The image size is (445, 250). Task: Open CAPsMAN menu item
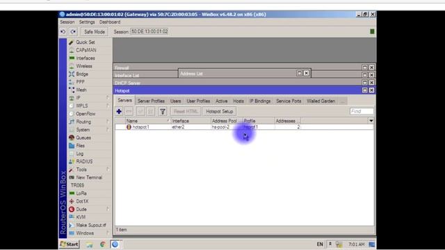pos(86,50)
